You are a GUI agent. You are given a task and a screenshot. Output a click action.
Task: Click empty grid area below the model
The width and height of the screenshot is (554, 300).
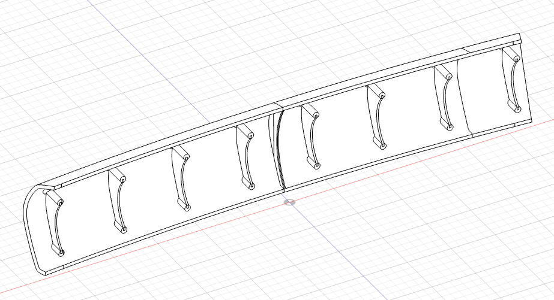360,251
